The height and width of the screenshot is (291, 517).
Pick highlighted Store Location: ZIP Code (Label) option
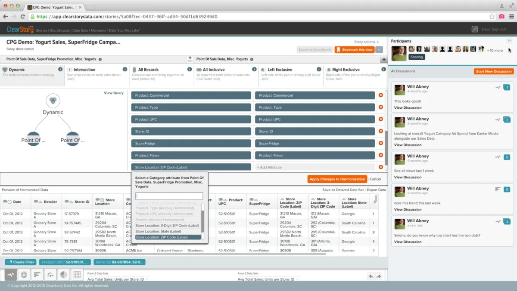pos(168,237)
